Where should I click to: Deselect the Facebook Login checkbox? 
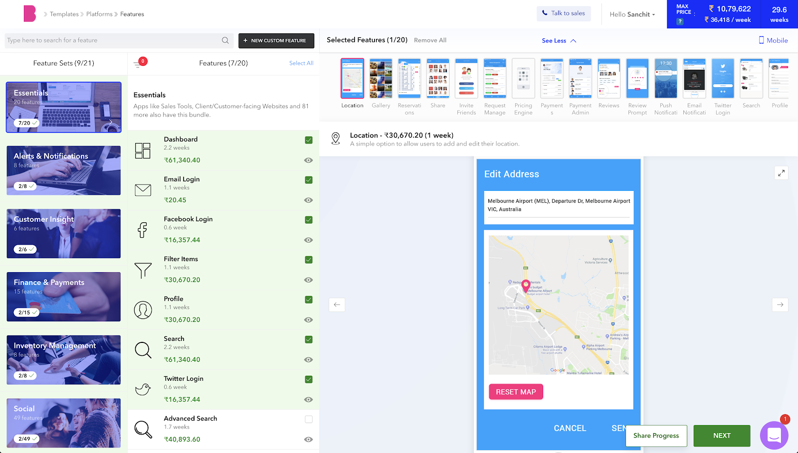point(308,220)
